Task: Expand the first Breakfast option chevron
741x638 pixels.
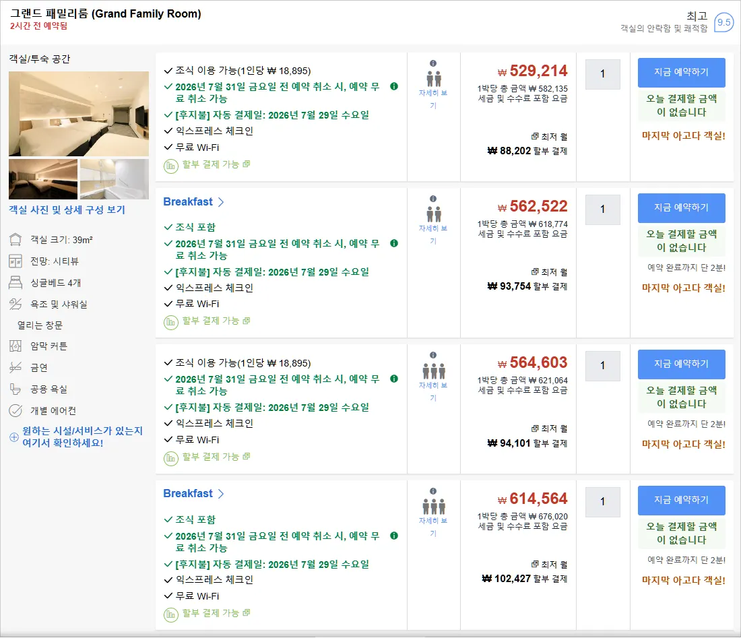Action: pos(221,202)
